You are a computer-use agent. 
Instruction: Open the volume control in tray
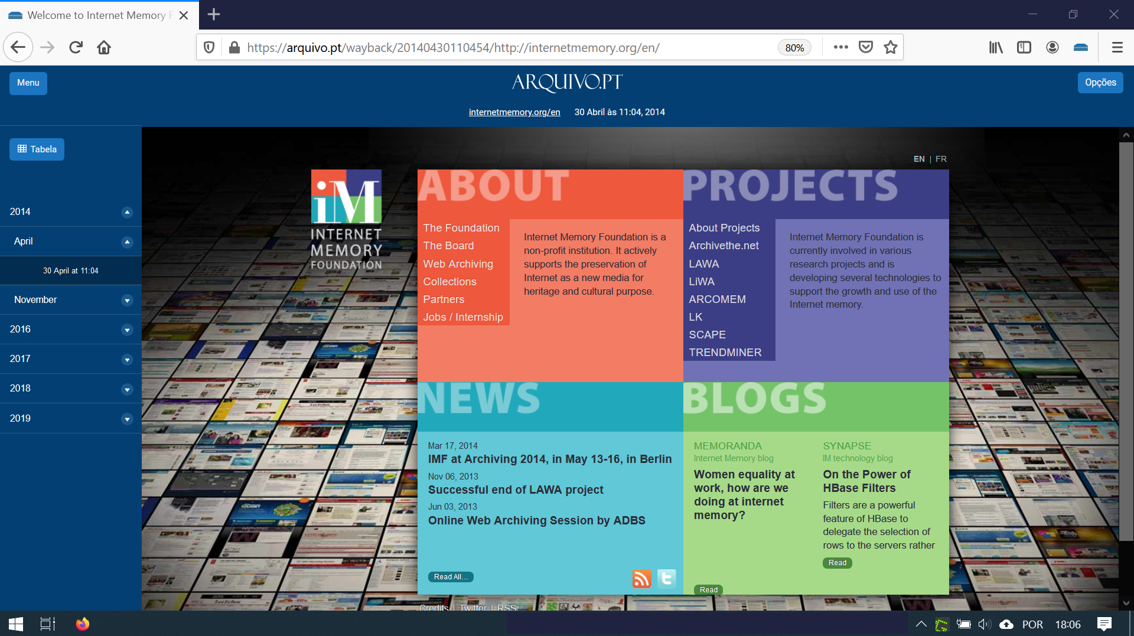tap(984, 624)
